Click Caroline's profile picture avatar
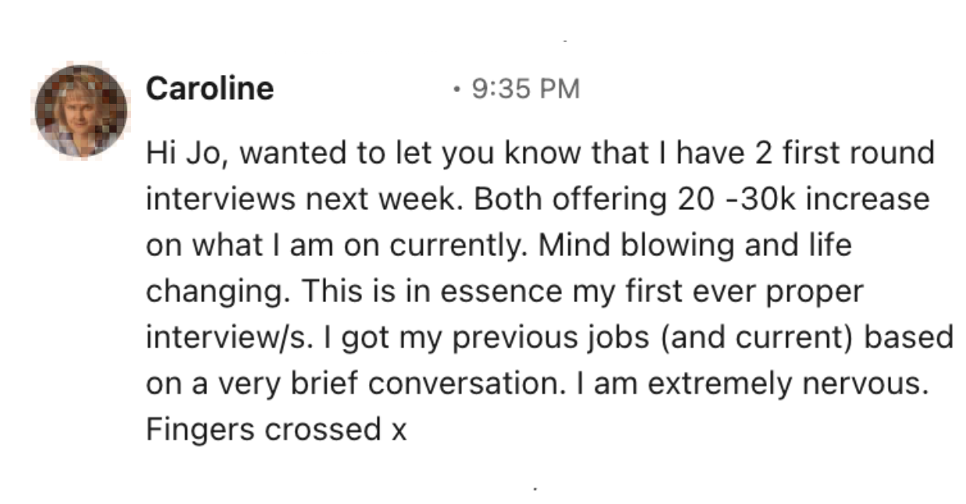Screen dimensions: 966x504 coord(80,110)
